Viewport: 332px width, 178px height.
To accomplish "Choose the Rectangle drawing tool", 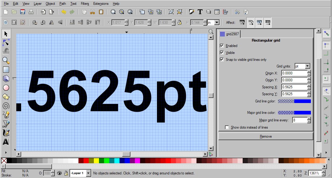I will pos(6,70).
